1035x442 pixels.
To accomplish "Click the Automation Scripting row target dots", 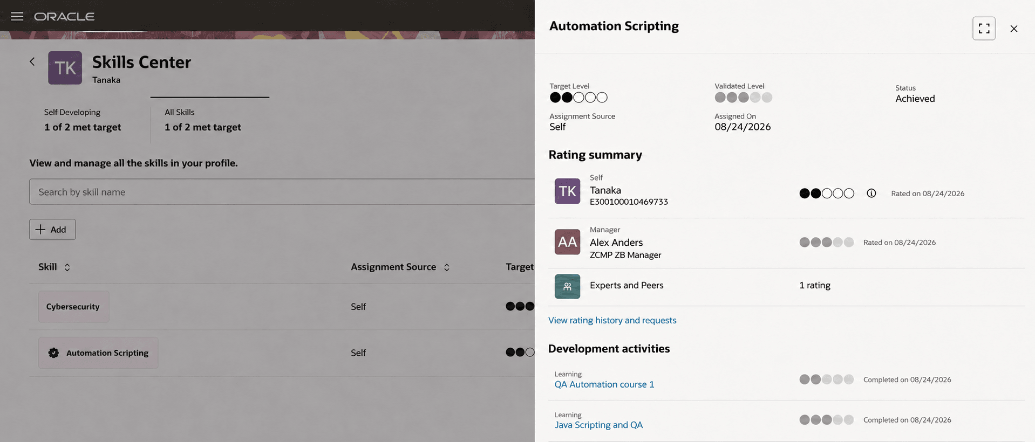I will (x=520, y=352).
